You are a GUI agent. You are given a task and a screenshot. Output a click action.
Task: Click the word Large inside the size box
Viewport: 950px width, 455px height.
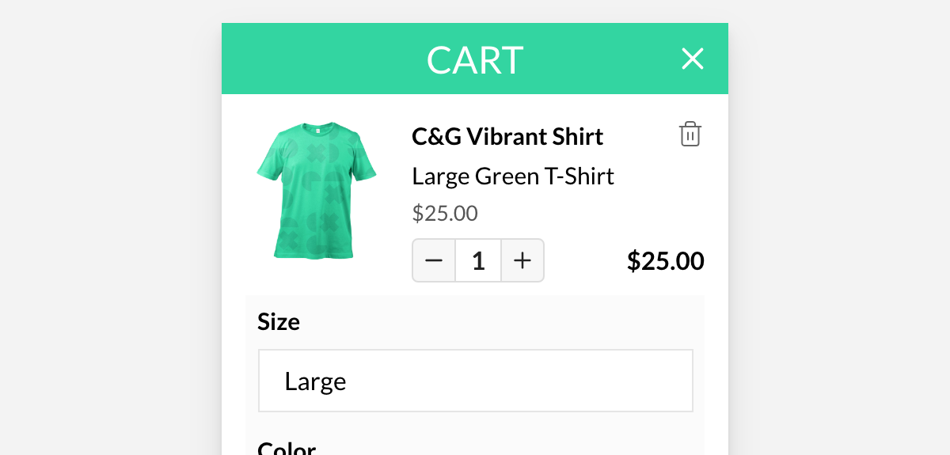click(x=315, y=382)
